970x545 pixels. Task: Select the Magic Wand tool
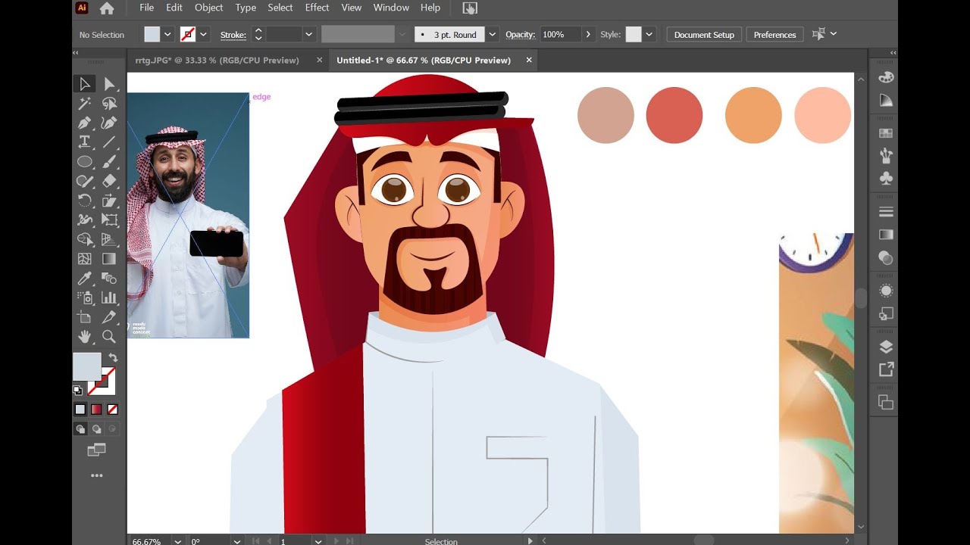pos(85,104)
